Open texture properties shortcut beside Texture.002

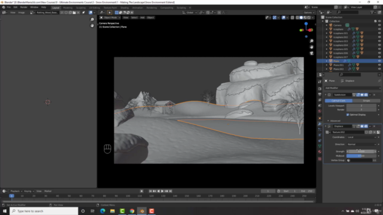tap(378, 132)
